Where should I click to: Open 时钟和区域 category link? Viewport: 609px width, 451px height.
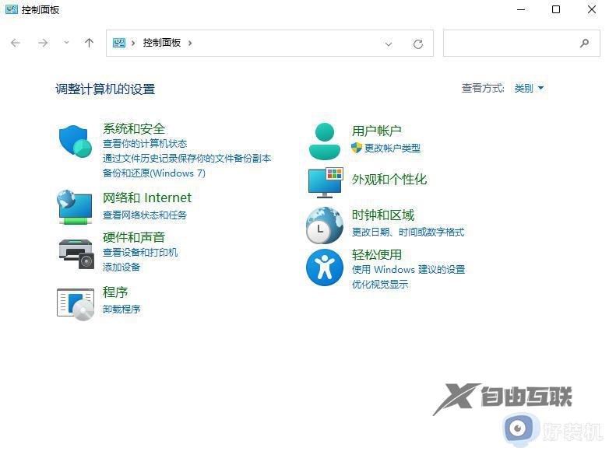[383, 215]
